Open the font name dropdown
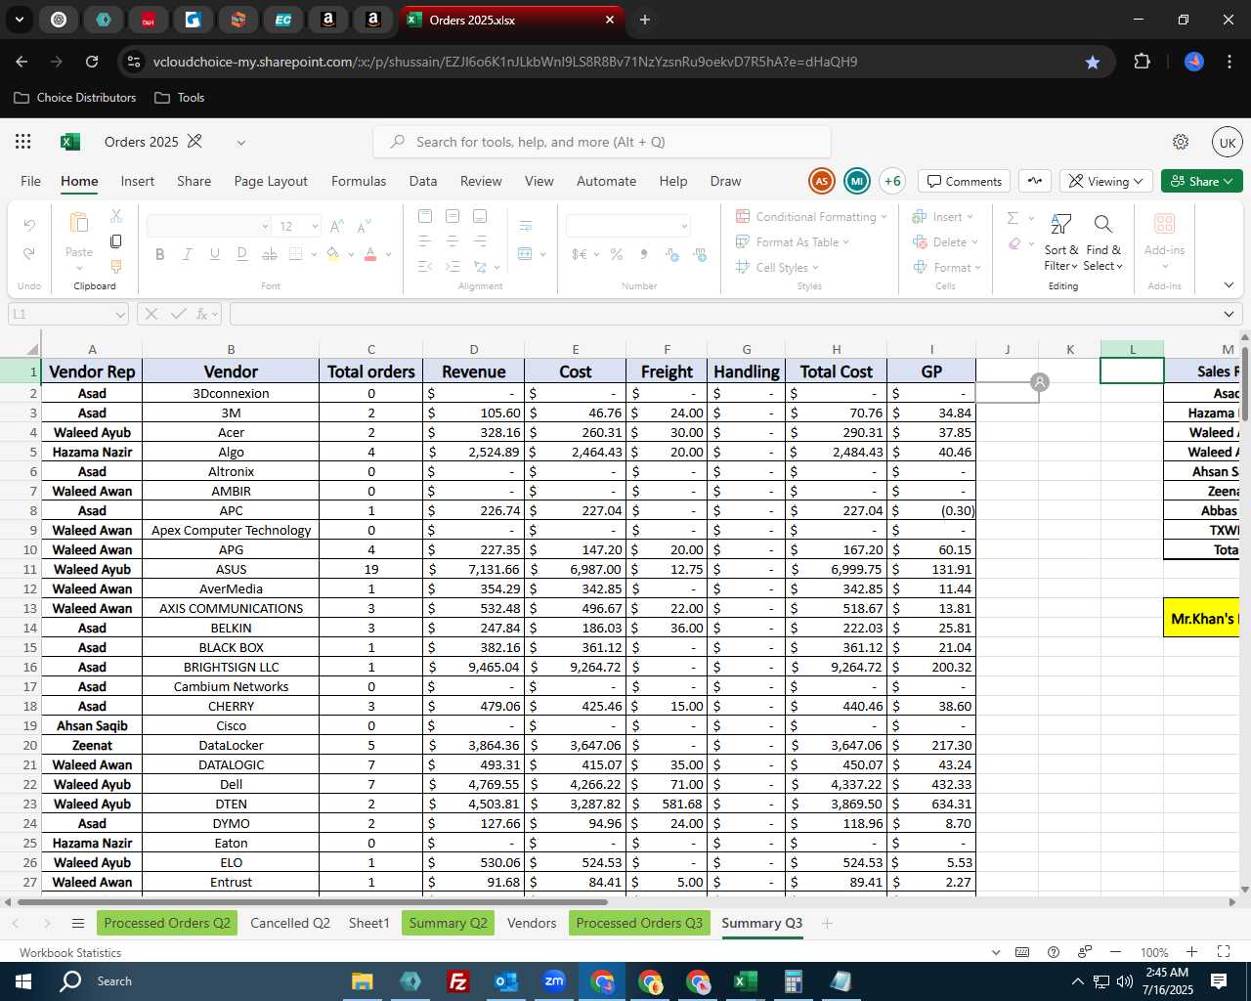The width and height of the screenshot is (1251, 1001). [x=265, y=226]
